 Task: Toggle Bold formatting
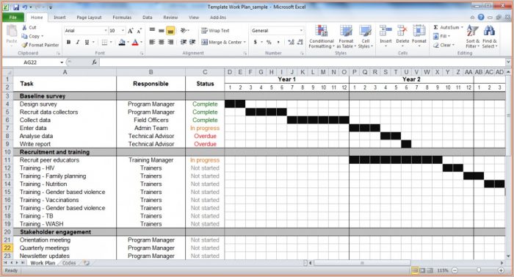(x=68, y=42)
